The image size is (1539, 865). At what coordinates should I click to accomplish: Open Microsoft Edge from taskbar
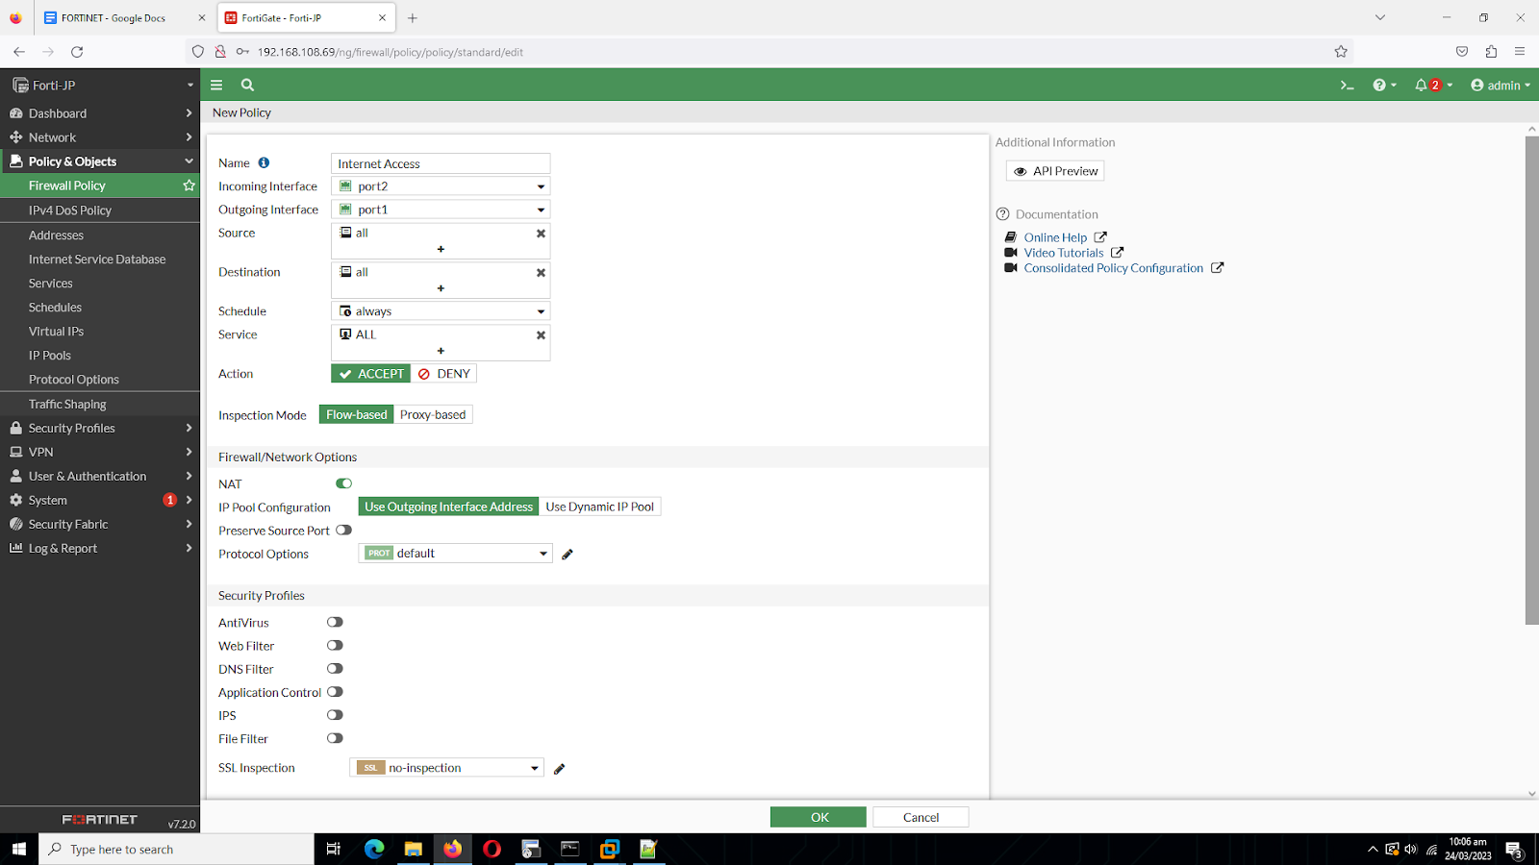pos(374,849)
